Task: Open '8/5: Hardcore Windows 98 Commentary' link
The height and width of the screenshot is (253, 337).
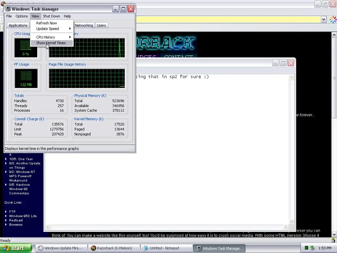Action: (x=19, y=189)
